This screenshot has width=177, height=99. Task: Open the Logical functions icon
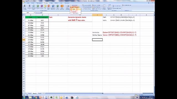point(42,7)
